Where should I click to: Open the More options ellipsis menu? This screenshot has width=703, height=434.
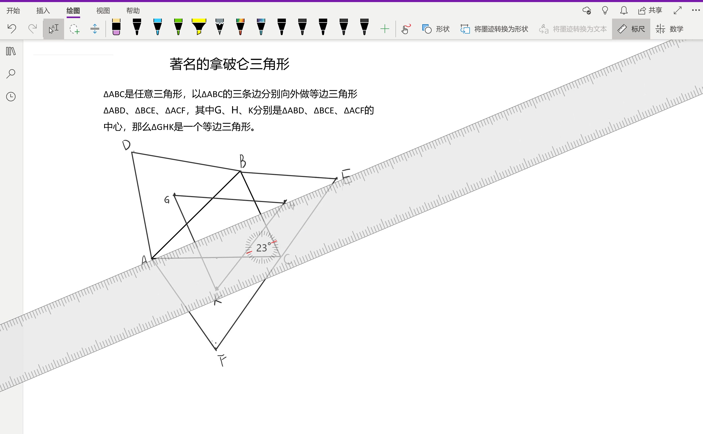tap(695, 10)
